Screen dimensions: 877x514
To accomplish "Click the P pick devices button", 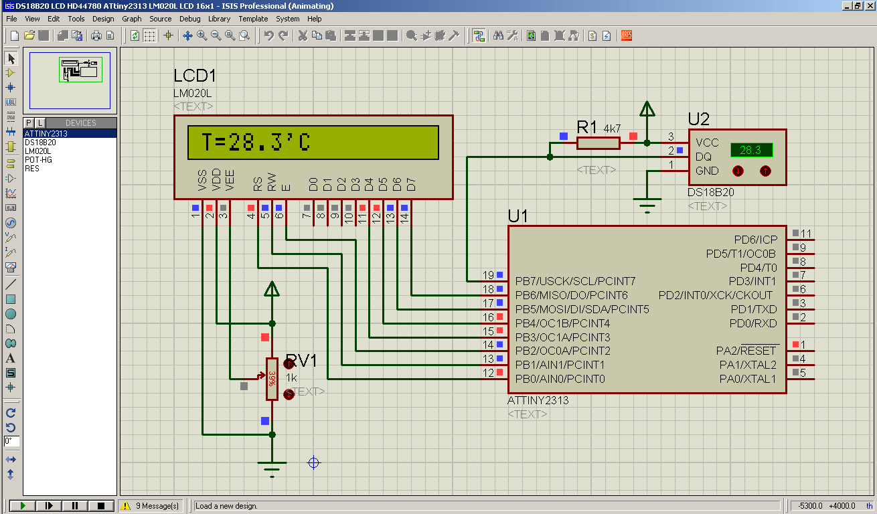I will (x=29, y=123).
